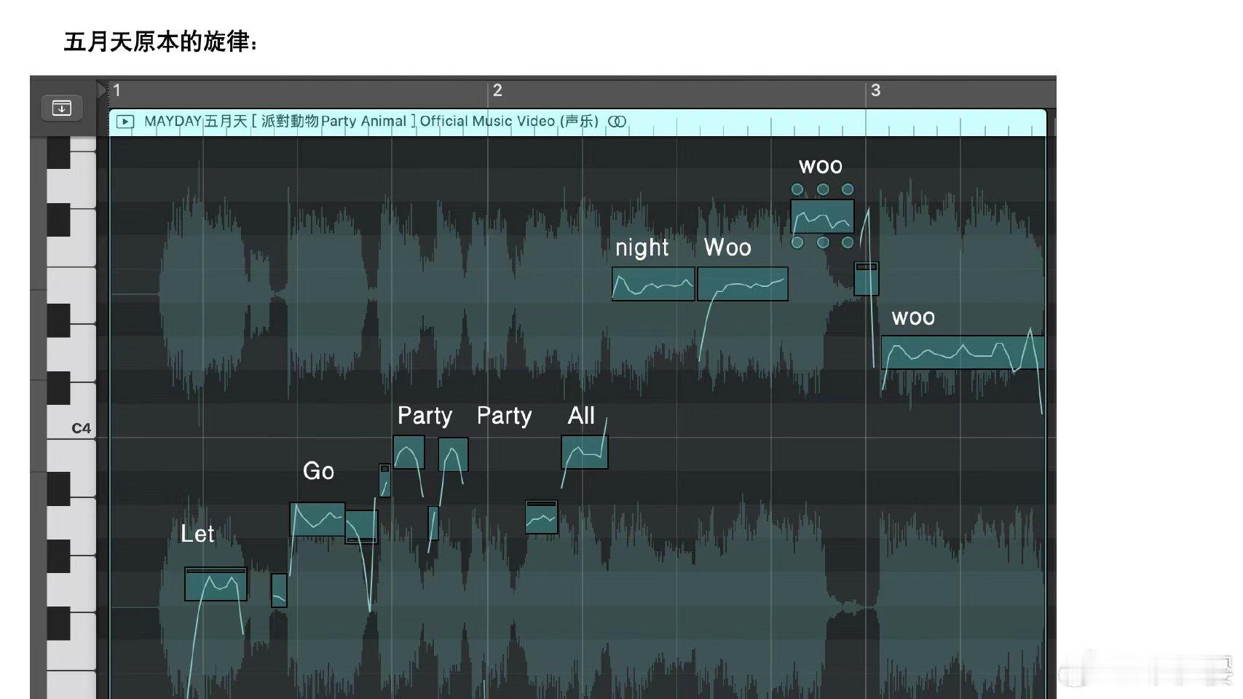This screenshot has width=1243, height=699.
Task: Select the note under the capitalized Woo label
Action: (x=743, y=284)
